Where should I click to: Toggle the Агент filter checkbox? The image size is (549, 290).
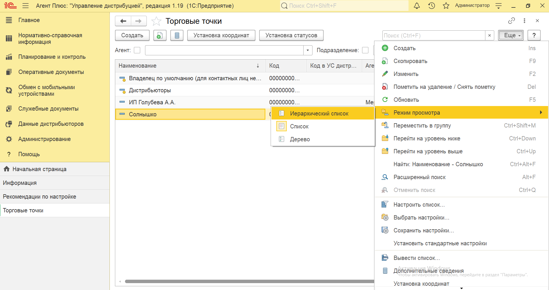pos(137,50)
